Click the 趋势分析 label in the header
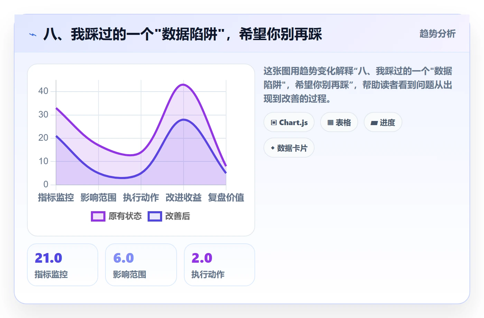 click(438, 34)
